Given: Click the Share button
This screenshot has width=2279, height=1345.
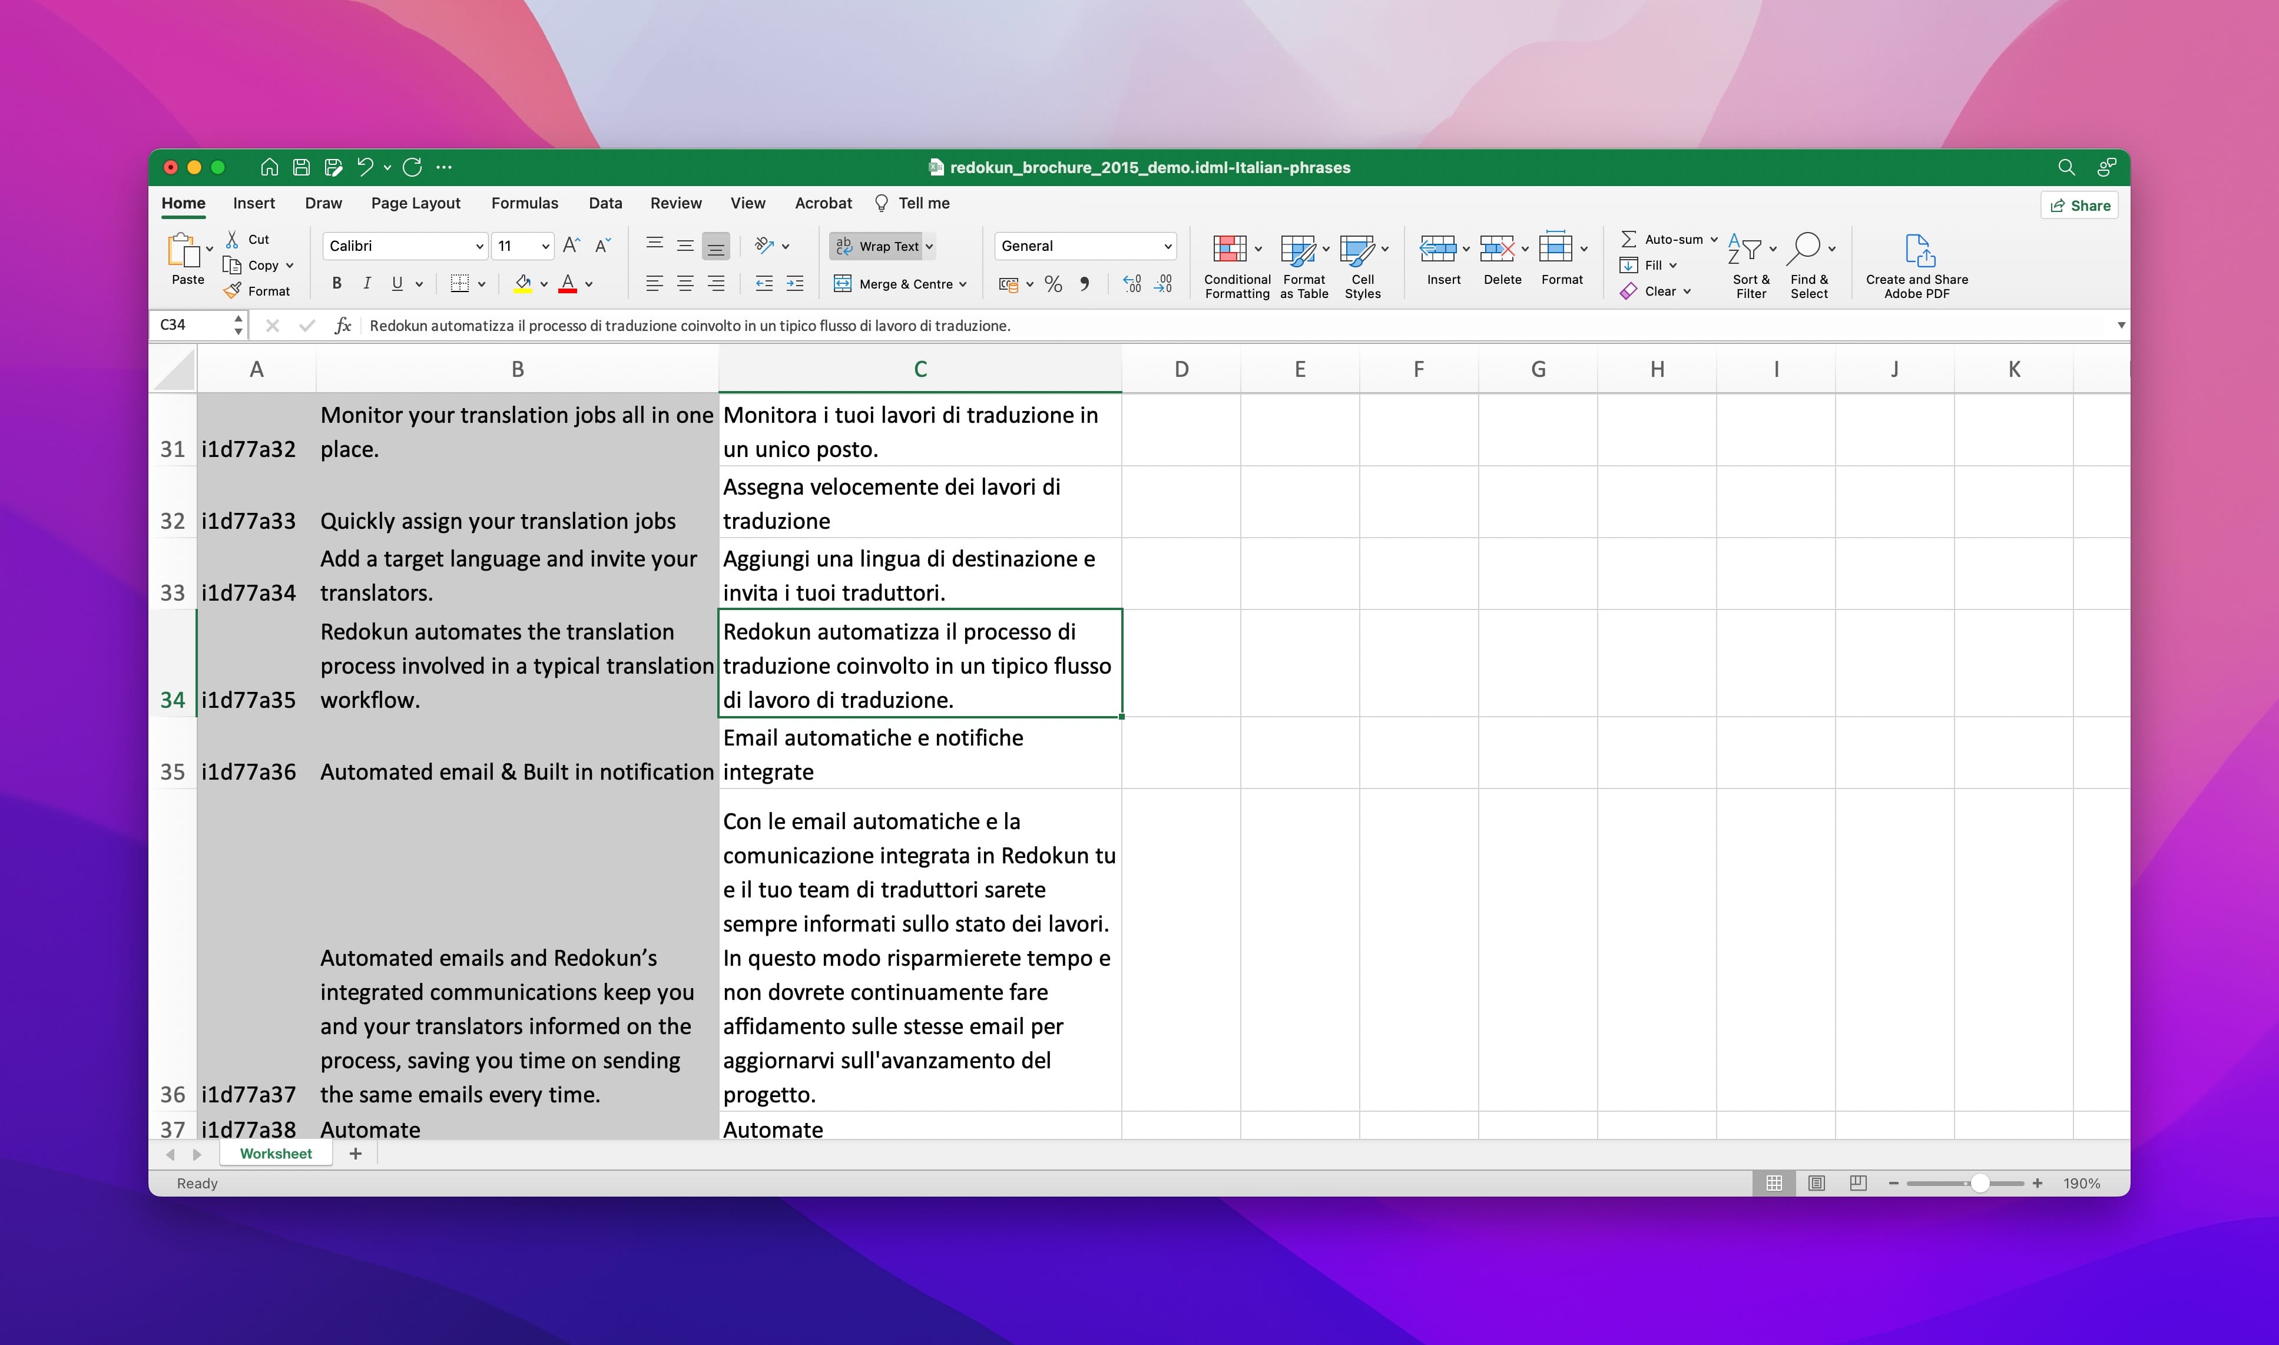Looking at the screenshot, I should pos(2079,205).
